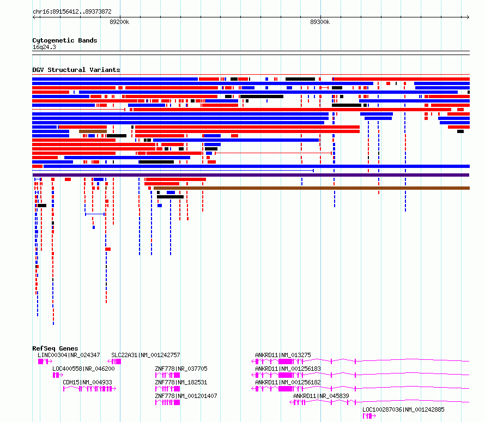The width and height of the screenshot is (485, 422).
Task: Click the long brown structural variant bar
Action: pos(312,188)
